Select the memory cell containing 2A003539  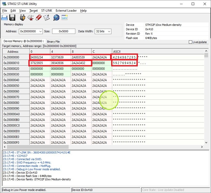[x=81, y=57]
